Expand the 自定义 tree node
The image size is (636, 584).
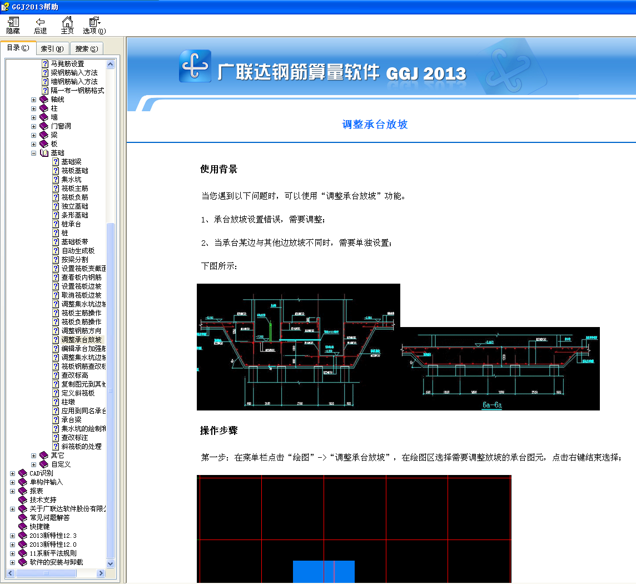pos(34,464)
